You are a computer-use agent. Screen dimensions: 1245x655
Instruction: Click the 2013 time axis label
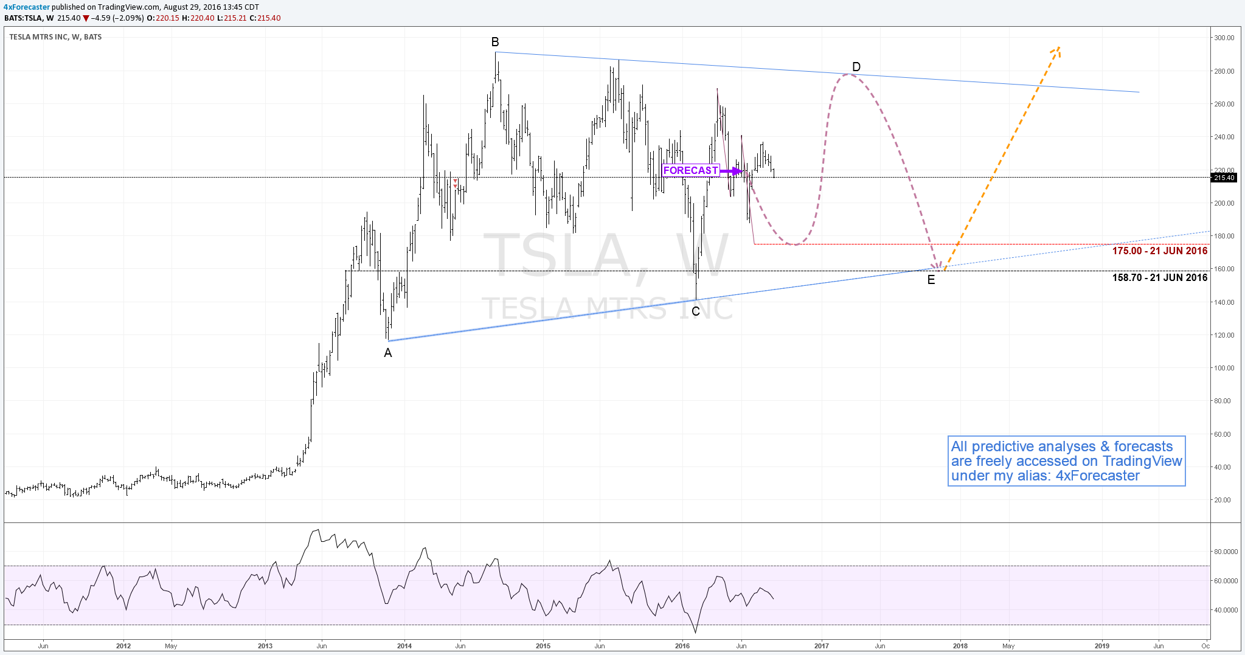[x=265, y=646]
